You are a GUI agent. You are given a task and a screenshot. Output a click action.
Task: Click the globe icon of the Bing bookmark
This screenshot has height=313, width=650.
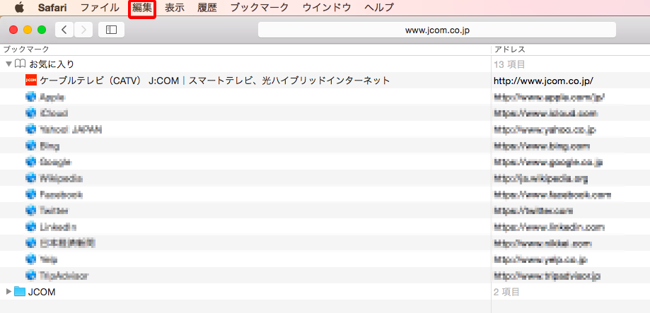pos(31,146)
